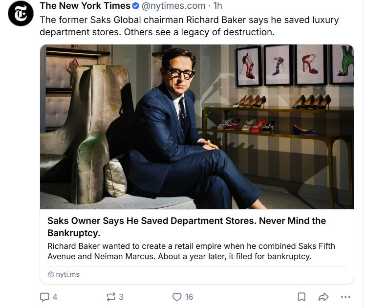Bookmark this post
Image resolution: width=366 pixels, height=308 pixels.
(301, 297)
